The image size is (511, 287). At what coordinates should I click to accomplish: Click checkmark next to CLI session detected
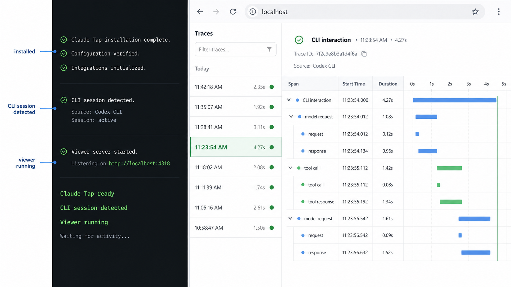[64, 100]
